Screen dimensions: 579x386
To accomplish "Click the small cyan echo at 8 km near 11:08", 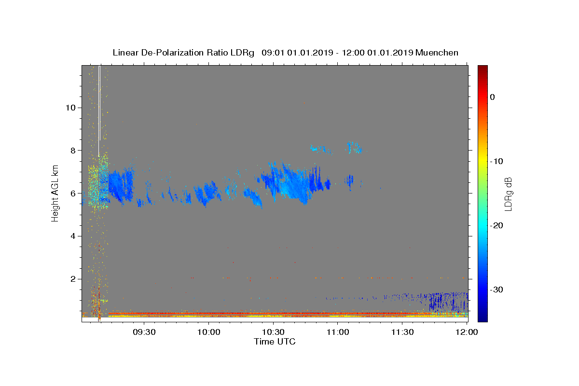I will coord(354,148).
